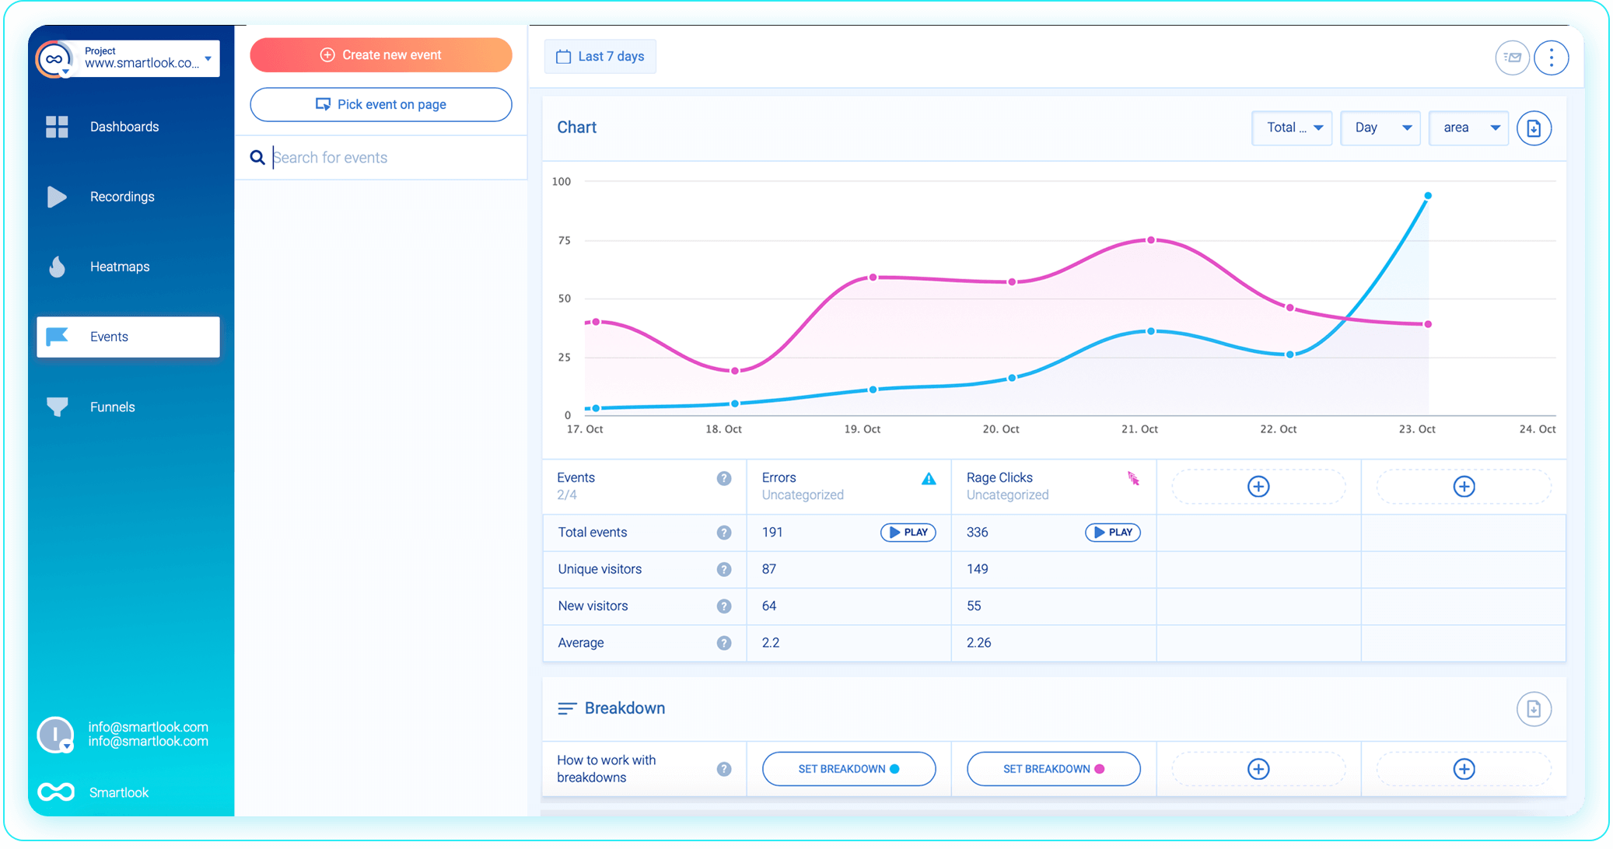Open the Day granularity dropdown
Screen dimensions: 1613x849
[1380, 128]
